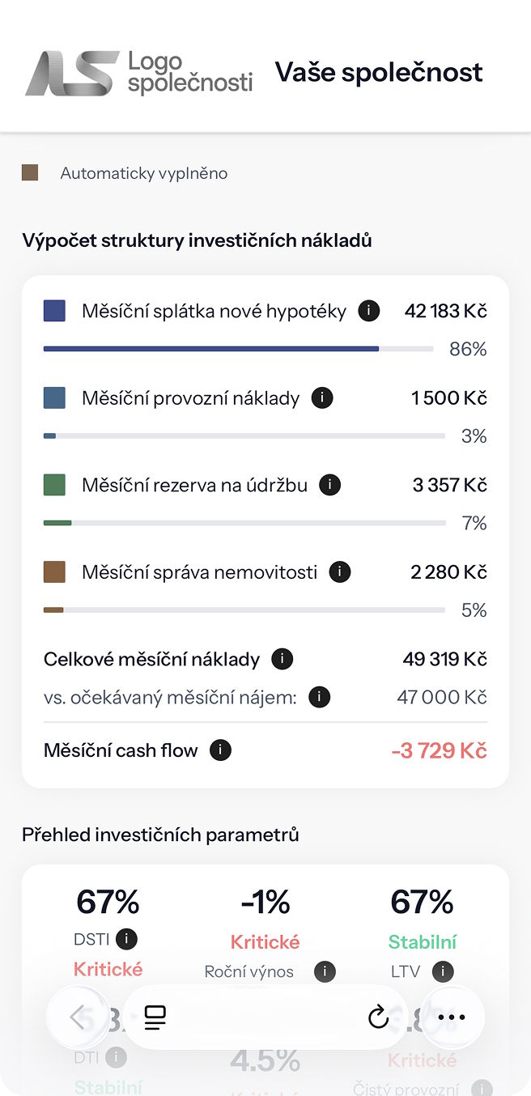Reload the page with the refresh icon

(378, 1017)
